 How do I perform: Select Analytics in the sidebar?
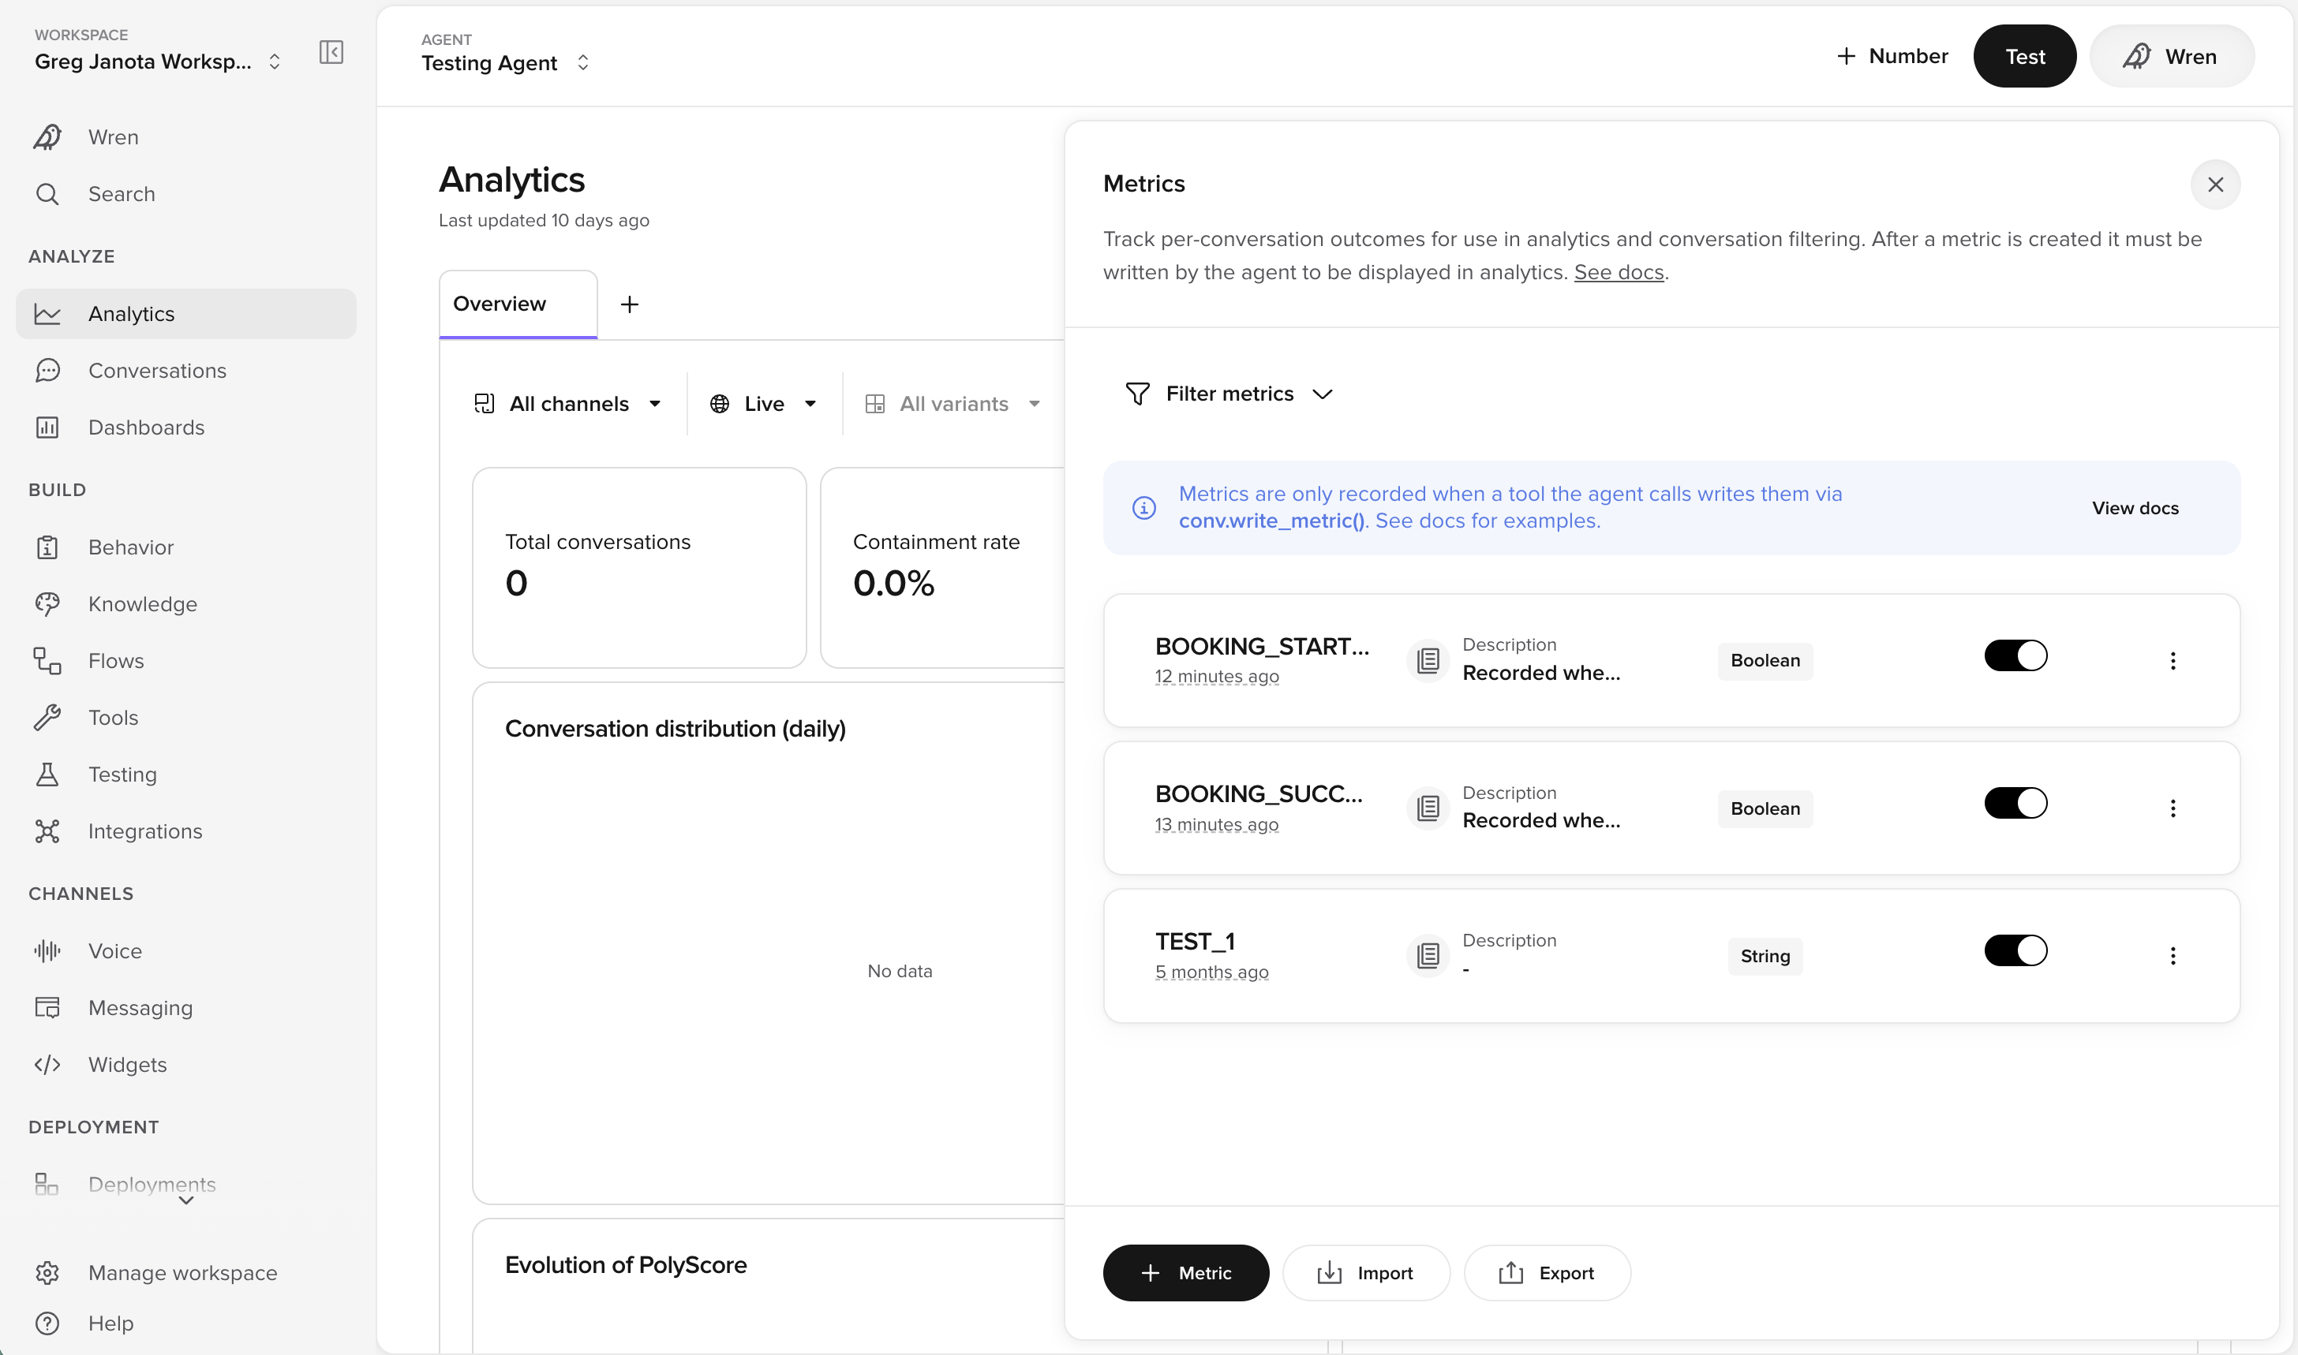point(185,314)
